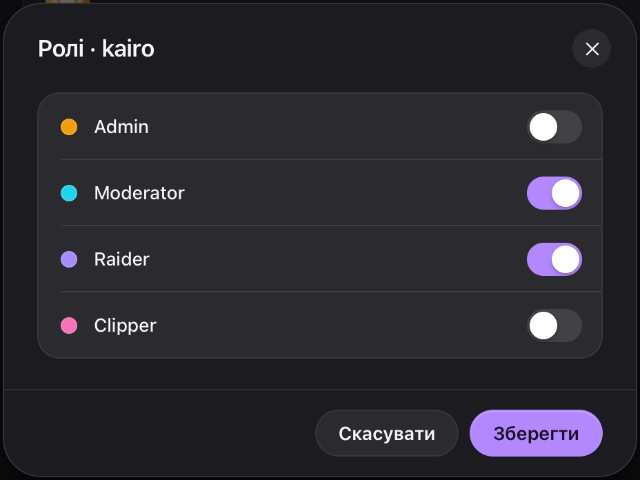Click the word Ролі in the dialog title
Viewport: 640px width, 480px height.
click(61, 48)
